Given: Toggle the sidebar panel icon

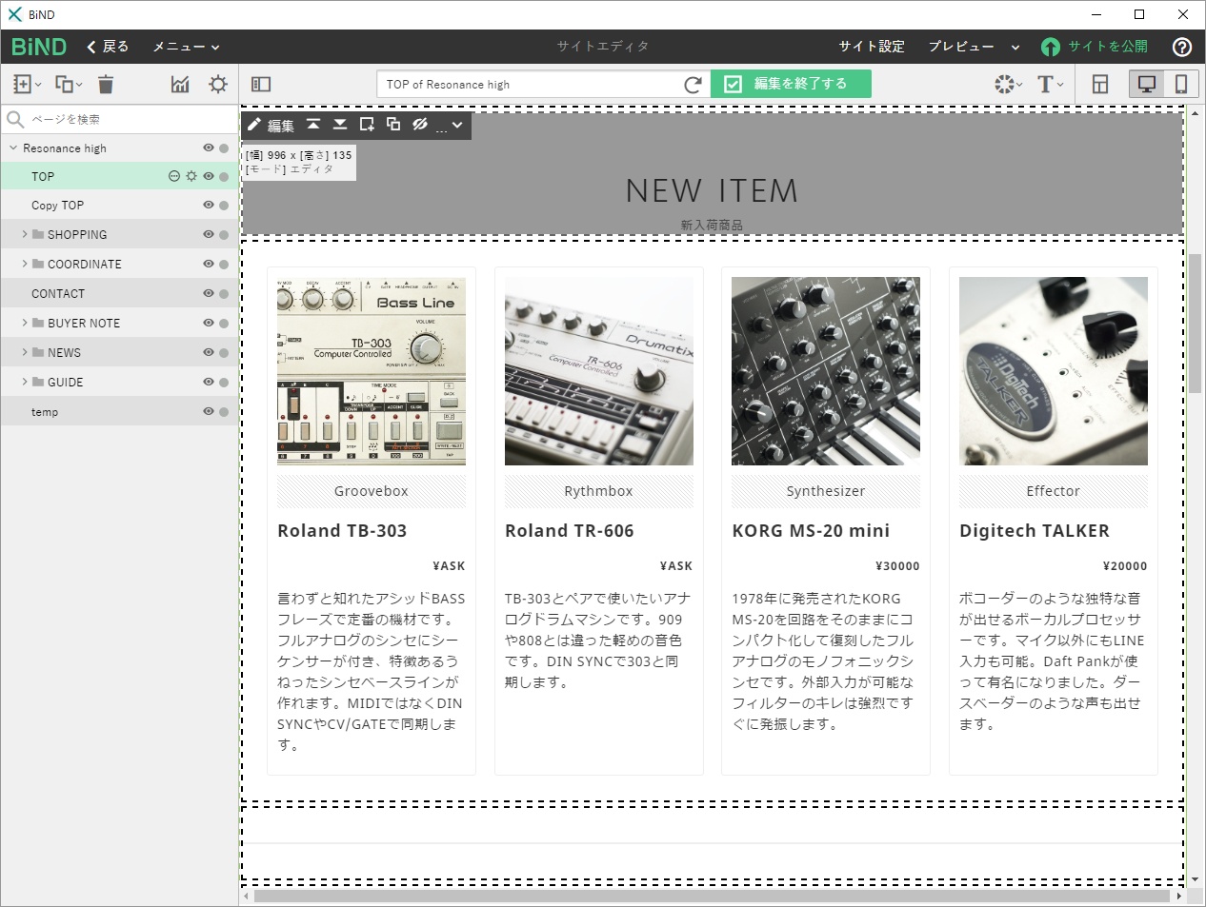Looking at the screenshot, I should click(260, 84).
